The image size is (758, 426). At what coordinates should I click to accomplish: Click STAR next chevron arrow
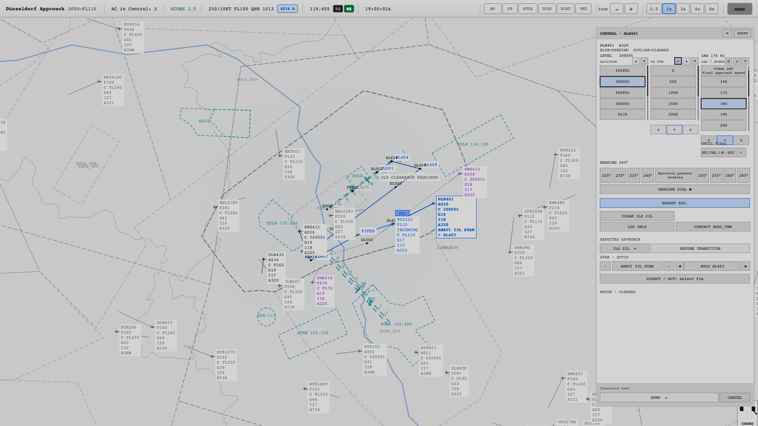point(668,266)
